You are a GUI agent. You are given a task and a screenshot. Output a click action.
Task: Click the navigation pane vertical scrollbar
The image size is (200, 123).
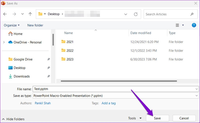coord(53,40)
